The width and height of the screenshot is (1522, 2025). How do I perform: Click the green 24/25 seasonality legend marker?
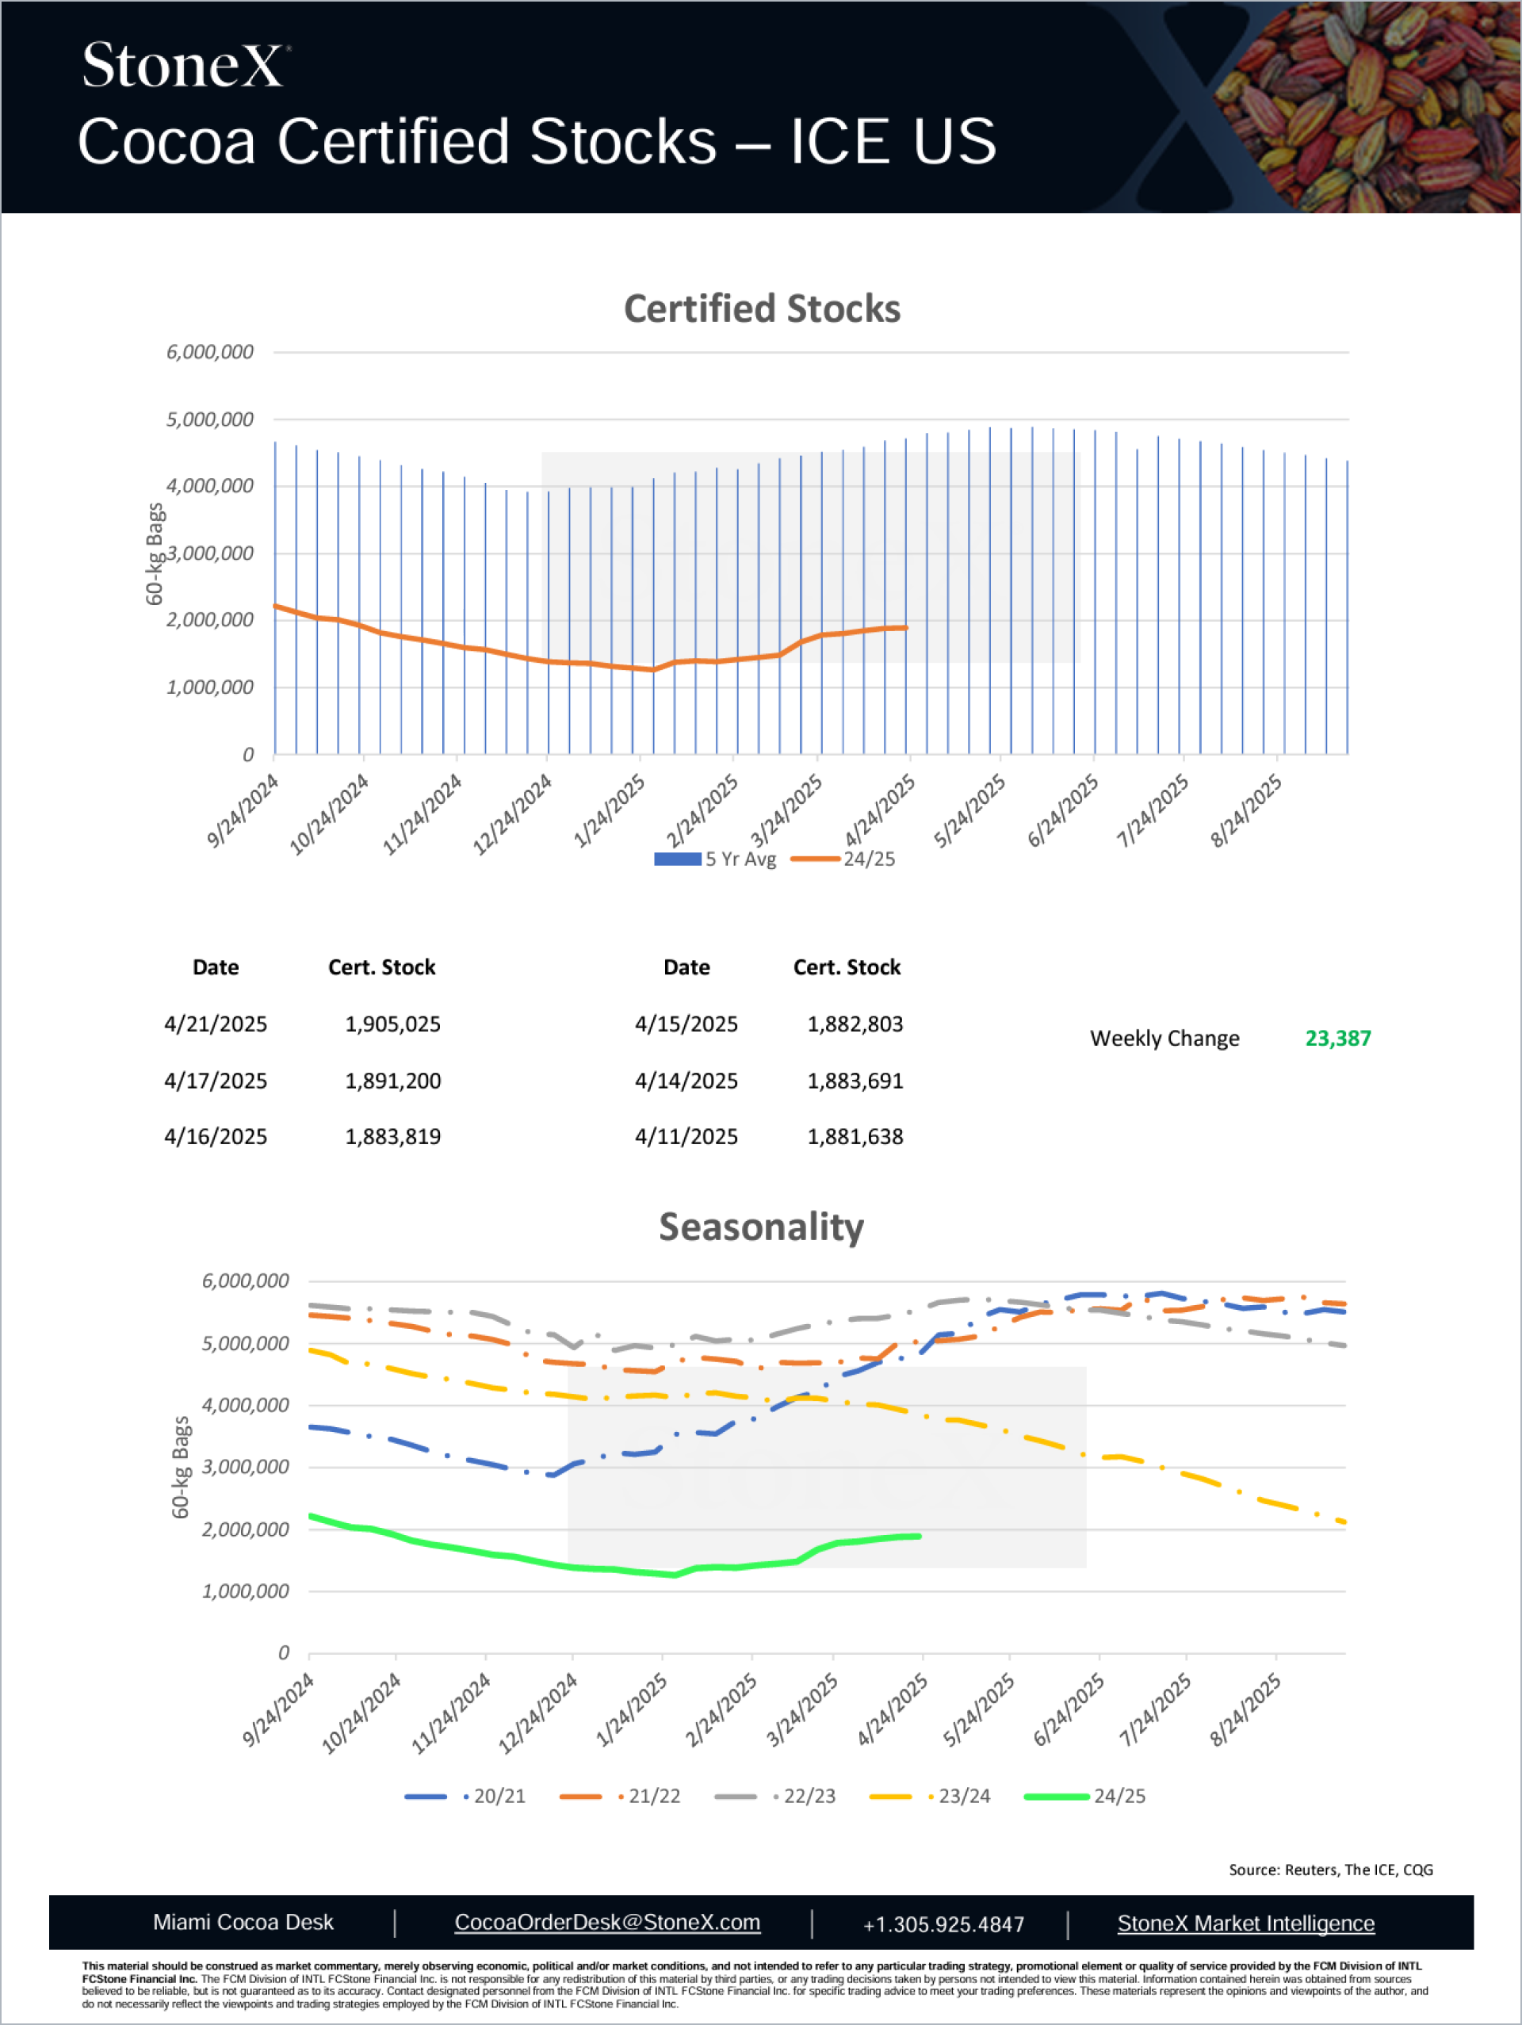coord(1055,1796)
